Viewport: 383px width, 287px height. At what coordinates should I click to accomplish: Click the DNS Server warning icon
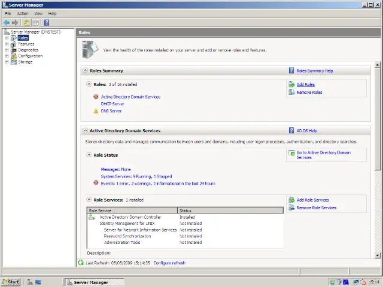point(96,111)
